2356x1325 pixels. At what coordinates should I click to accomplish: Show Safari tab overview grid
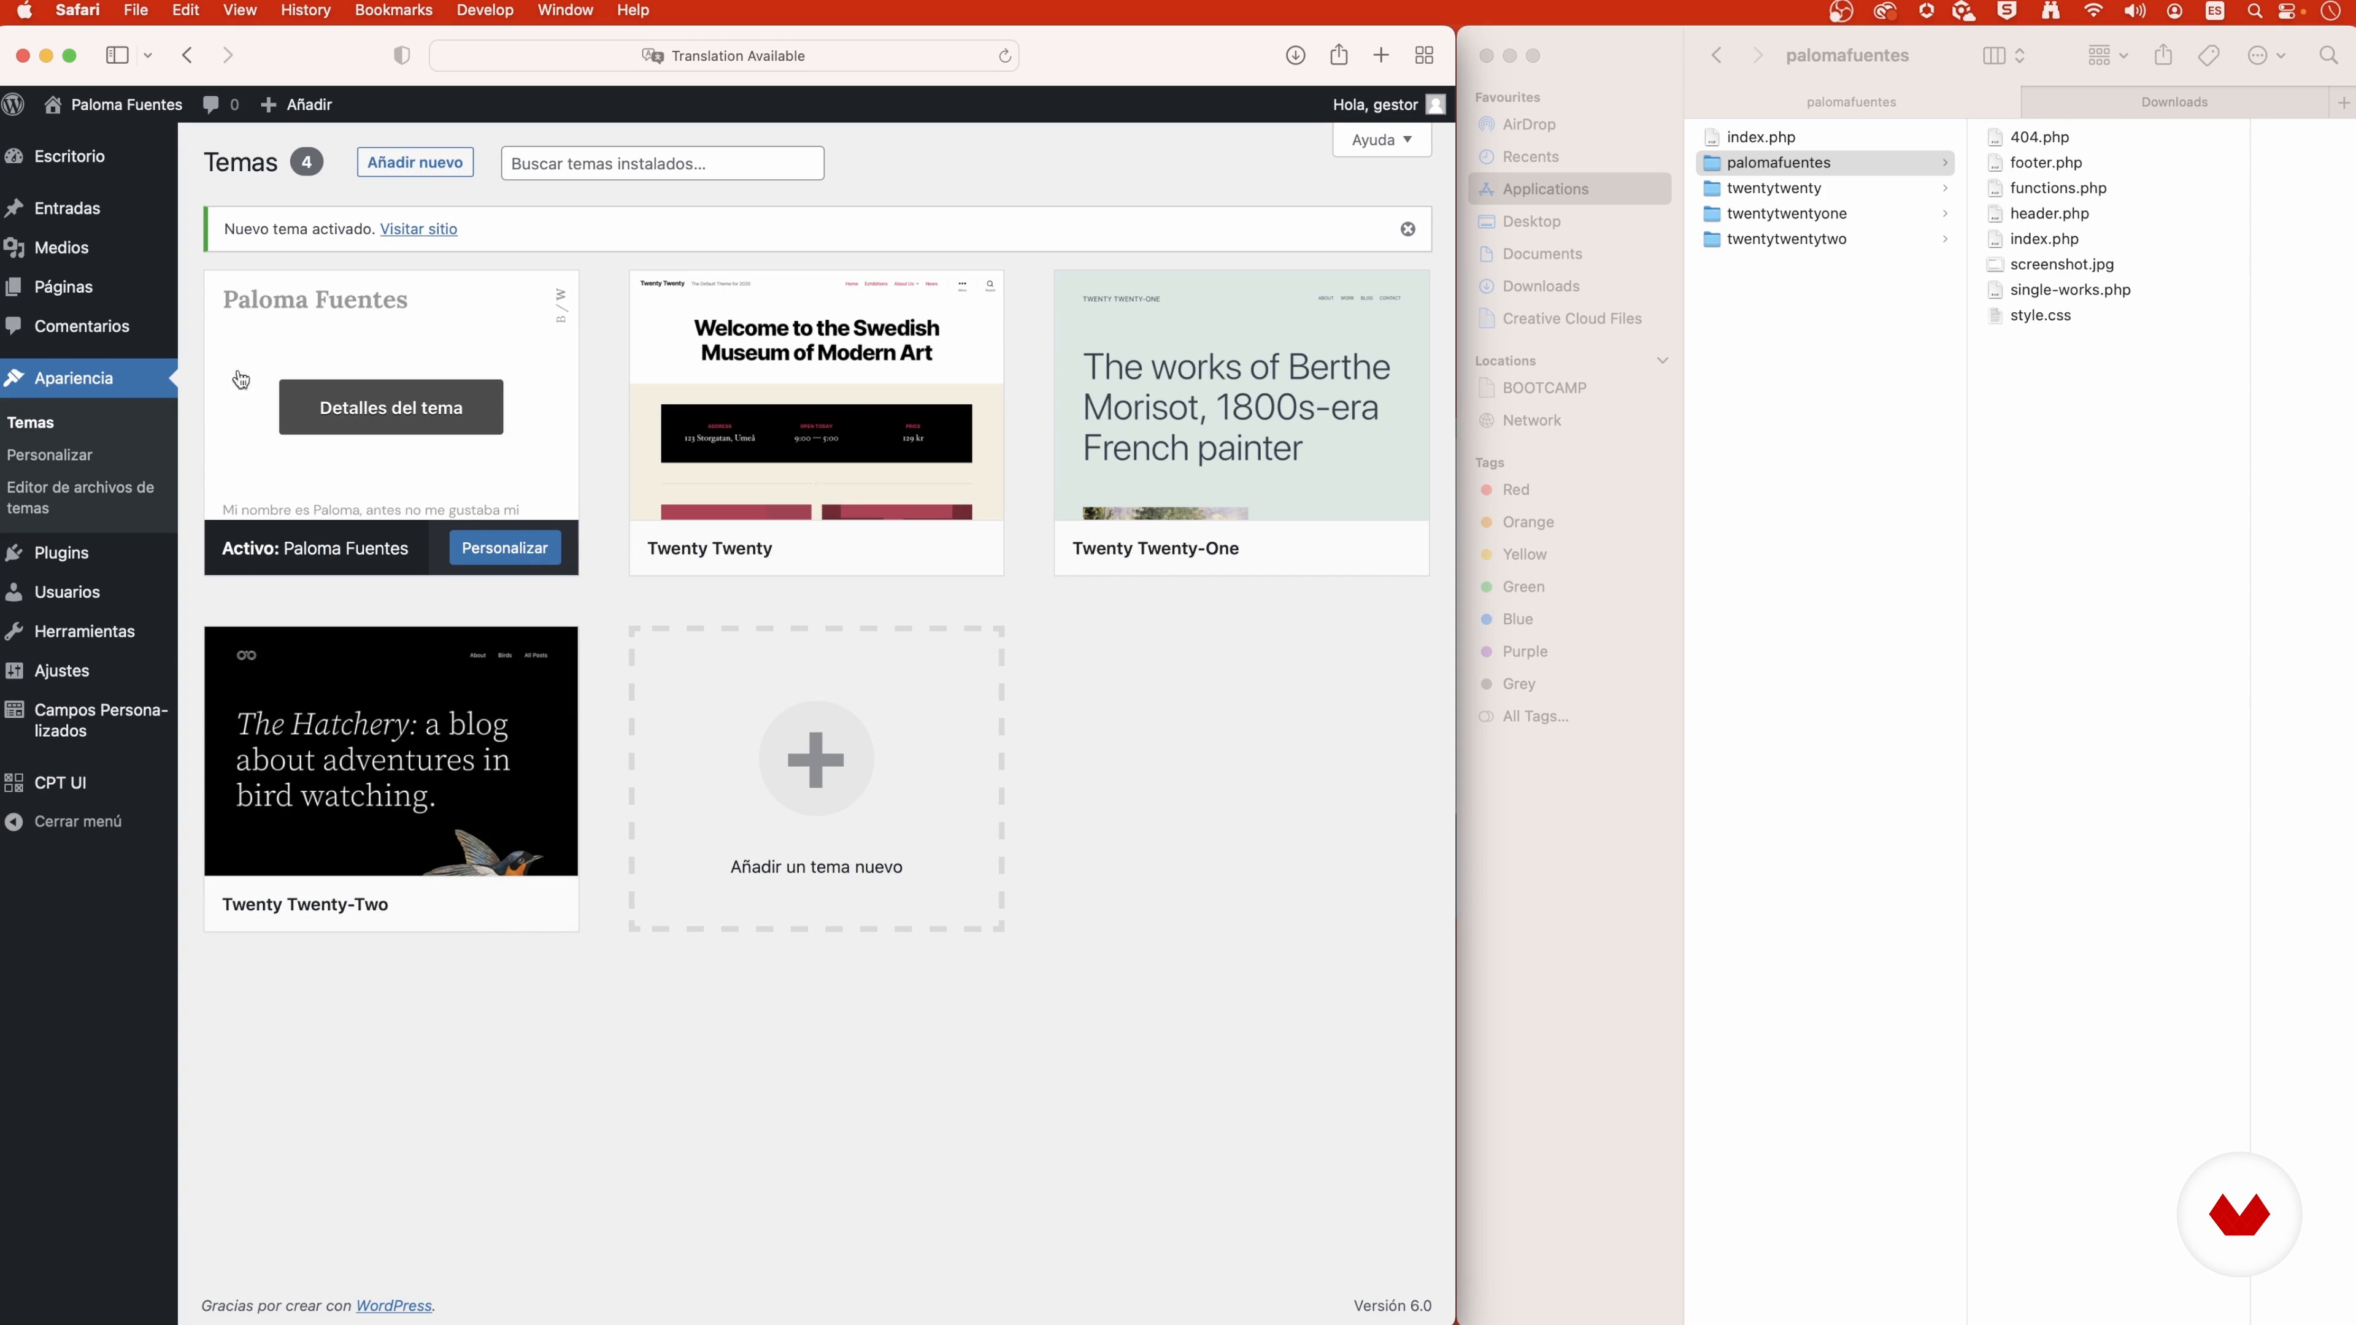pyautogui.click(x=1424, y=56)
